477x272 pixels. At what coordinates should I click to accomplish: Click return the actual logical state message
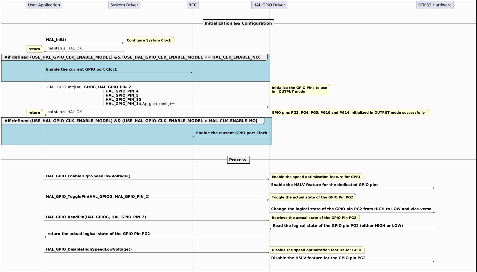tap(99, 234)
